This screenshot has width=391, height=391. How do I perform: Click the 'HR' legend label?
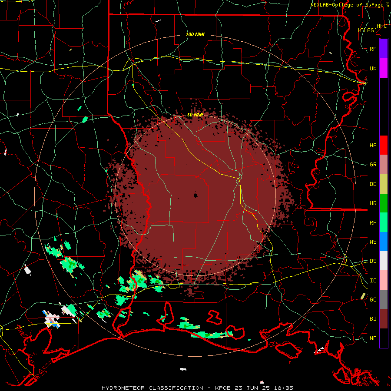373,203
